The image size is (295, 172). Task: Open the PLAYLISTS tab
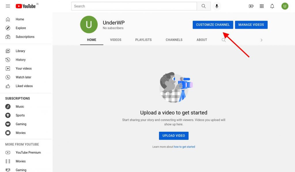(143, 40)
